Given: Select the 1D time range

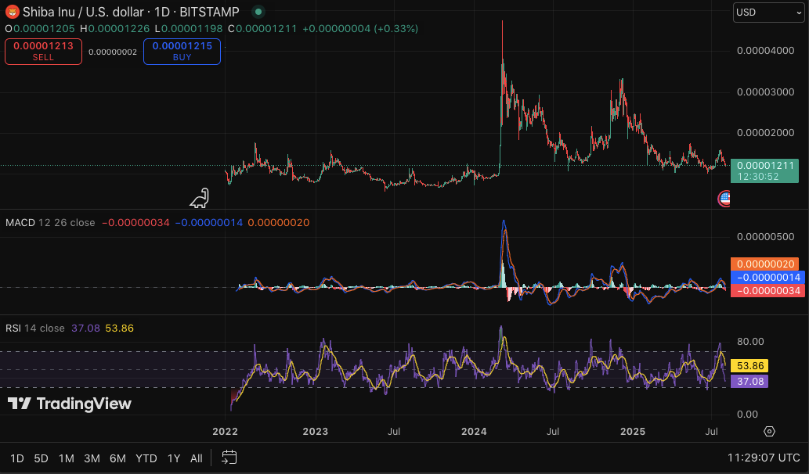Looking at the screenshot, I should point(17,458).
